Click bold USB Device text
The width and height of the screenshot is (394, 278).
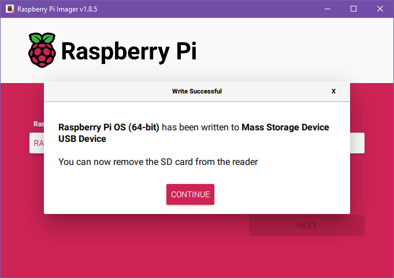[x=82, y=139]
